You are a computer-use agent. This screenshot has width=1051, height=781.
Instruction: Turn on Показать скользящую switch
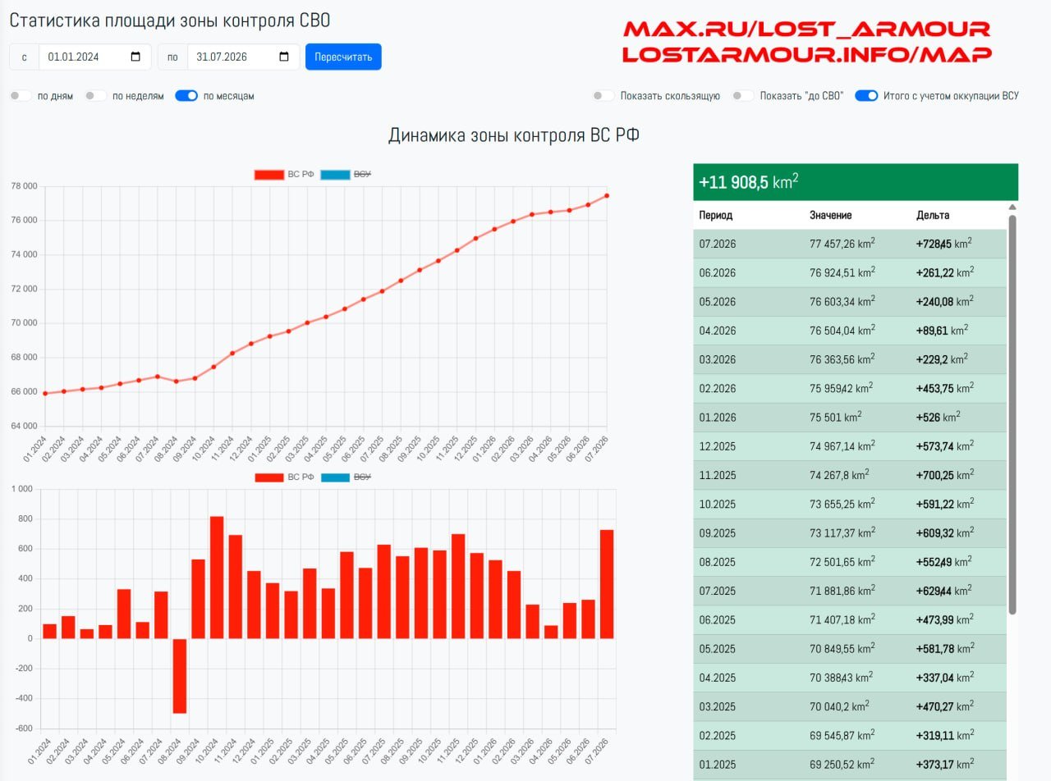point(604,96)
